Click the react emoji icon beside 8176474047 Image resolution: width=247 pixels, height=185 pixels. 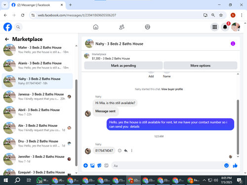tap(120, 150)
